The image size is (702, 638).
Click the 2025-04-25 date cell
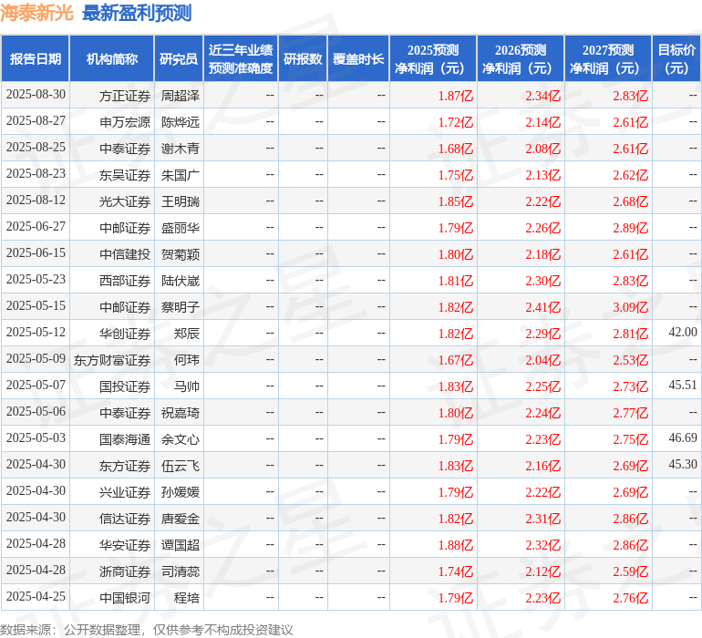click(36, 596)
